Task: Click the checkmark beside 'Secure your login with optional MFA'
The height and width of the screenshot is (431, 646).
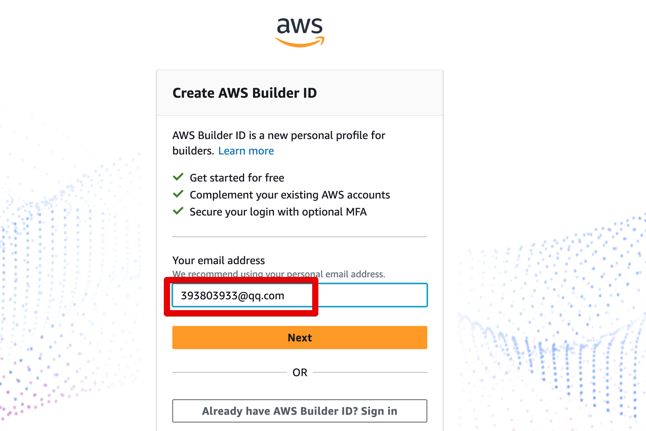Action: [x=178, y=211]
